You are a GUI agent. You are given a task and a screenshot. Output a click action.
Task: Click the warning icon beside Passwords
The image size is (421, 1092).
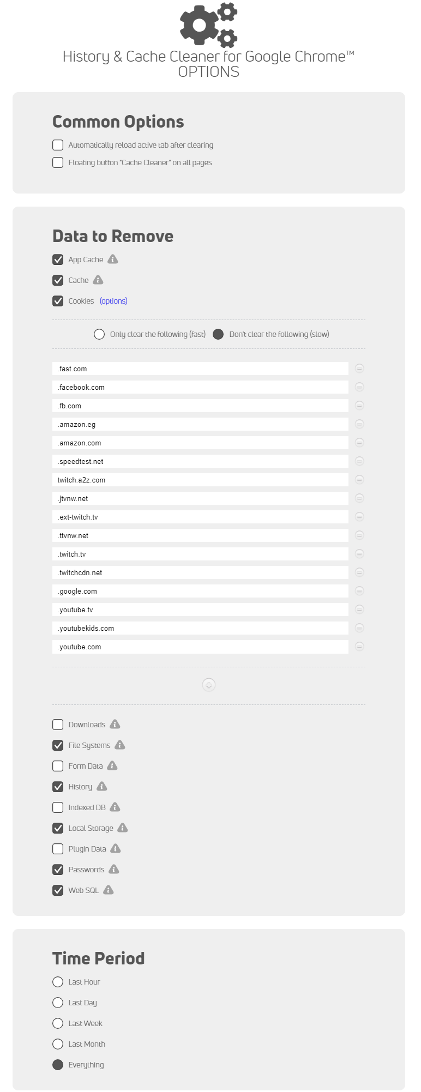pos(114,869)
